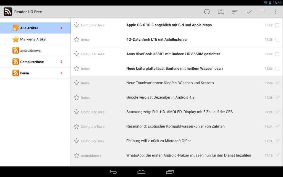283x177 pixels.
Task: Open article WhatsApp Android-Nutzer müssen bezahlen
Action: point(188,155)
